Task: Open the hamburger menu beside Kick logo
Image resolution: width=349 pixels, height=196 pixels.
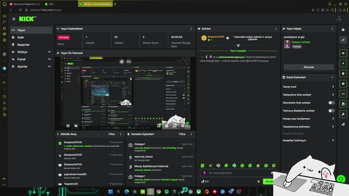Action: coord(14,19)
